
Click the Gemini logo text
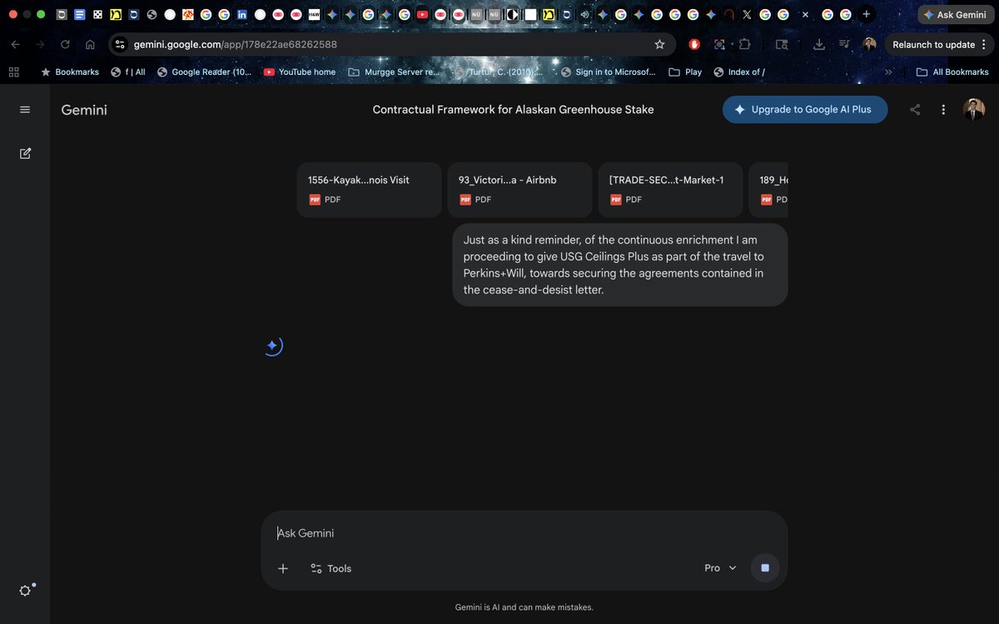84,110
